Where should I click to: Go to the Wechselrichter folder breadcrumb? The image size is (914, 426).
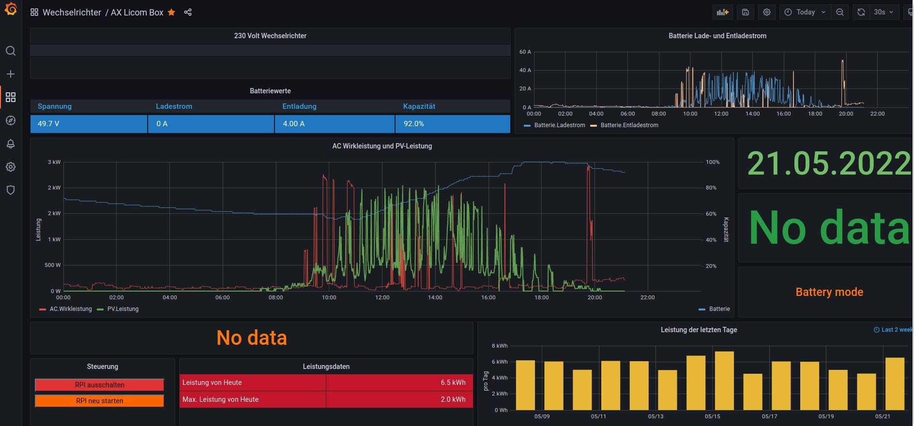(72, 13)
